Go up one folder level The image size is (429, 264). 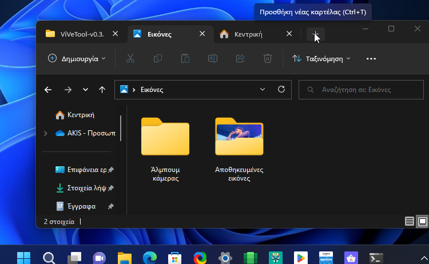point(102,90)
